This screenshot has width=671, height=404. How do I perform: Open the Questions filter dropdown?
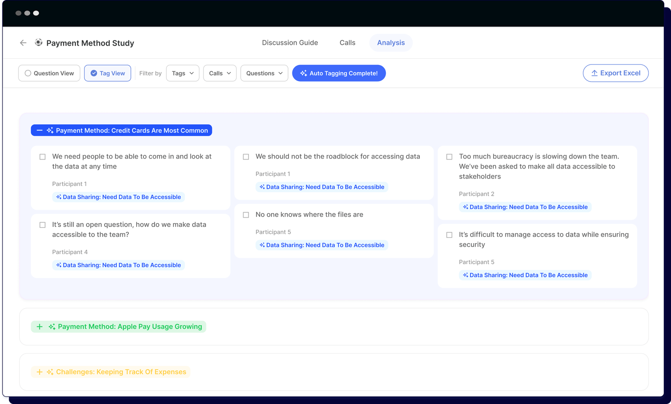264,73
